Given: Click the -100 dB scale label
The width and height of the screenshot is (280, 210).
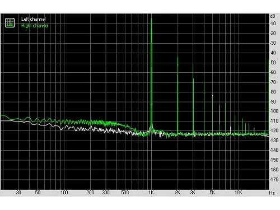Looking at the screenshot, I should tap(274, 111).
